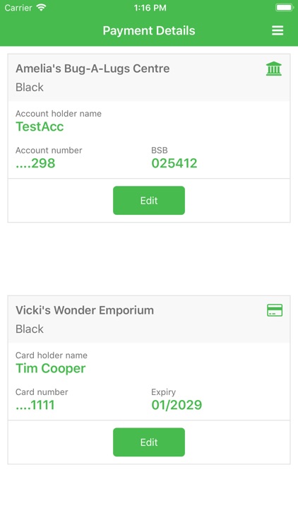Screen dimensions: 298x530
Task: Edit Amelia's Bug-A-Lugs Centre payment
Action: (149, 201)
